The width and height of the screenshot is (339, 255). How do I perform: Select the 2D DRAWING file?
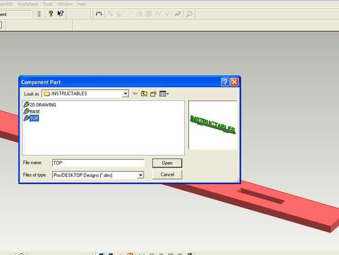point(40,105)
